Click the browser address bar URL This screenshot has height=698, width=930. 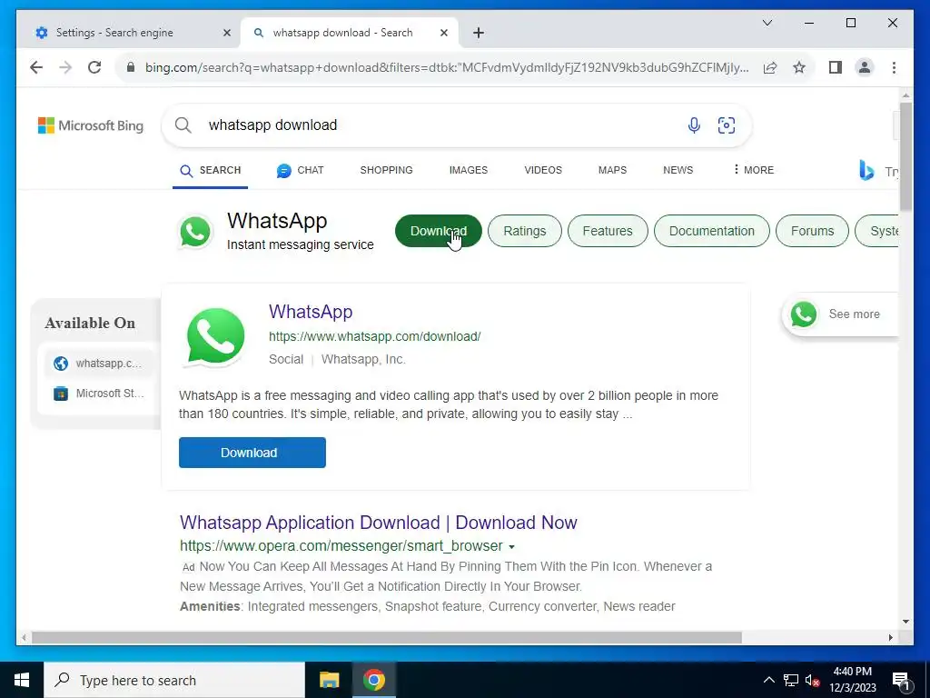pos(447,67)
